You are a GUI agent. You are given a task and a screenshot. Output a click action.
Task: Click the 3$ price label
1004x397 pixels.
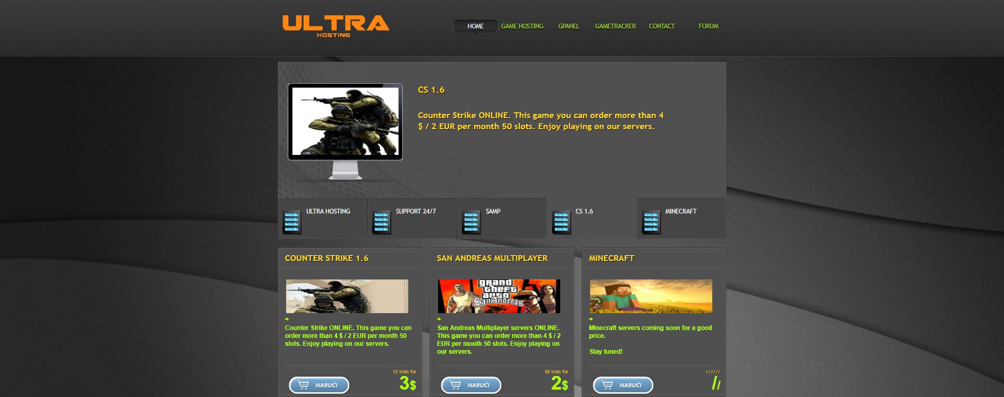tap(408, 383)
